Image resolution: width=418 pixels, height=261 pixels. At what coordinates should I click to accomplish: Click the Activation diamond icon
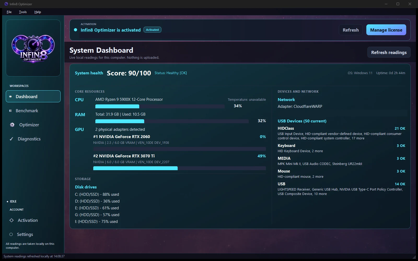11,220
